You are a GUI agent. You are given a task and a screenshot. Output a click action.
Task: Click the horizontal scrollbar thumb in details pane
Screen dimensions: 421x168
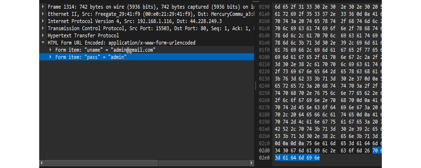pyautogui.click(x=101, y=163)
